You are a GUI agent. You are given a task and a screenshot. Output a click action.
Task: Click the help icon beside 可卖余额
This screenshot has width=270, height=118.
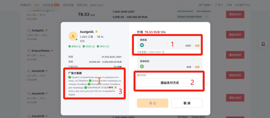[163, 52]
